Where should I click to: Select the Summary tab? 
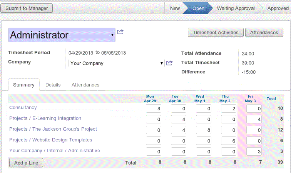click(24, 85)
